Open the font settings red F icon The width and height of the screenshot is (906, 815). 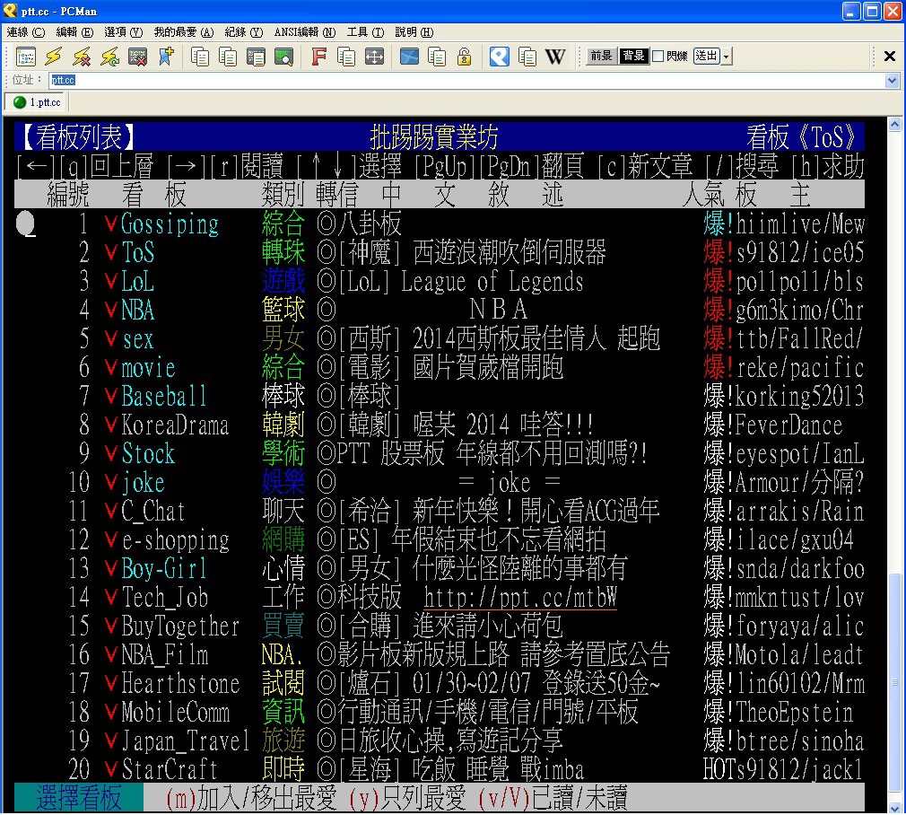click(318, 57)
